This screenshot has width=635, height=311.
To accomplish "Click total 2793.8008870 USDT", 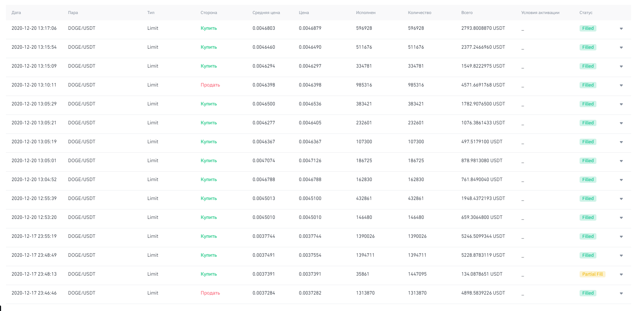I will click(x=483, y=28).
